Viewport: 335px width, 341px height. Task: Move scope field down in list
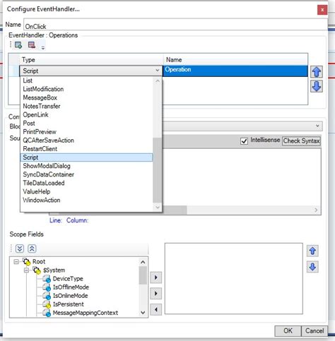[312, 267]
